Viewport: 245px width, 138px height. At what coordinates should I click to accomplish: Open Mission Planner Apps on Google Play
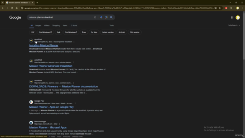coord(51,107)
